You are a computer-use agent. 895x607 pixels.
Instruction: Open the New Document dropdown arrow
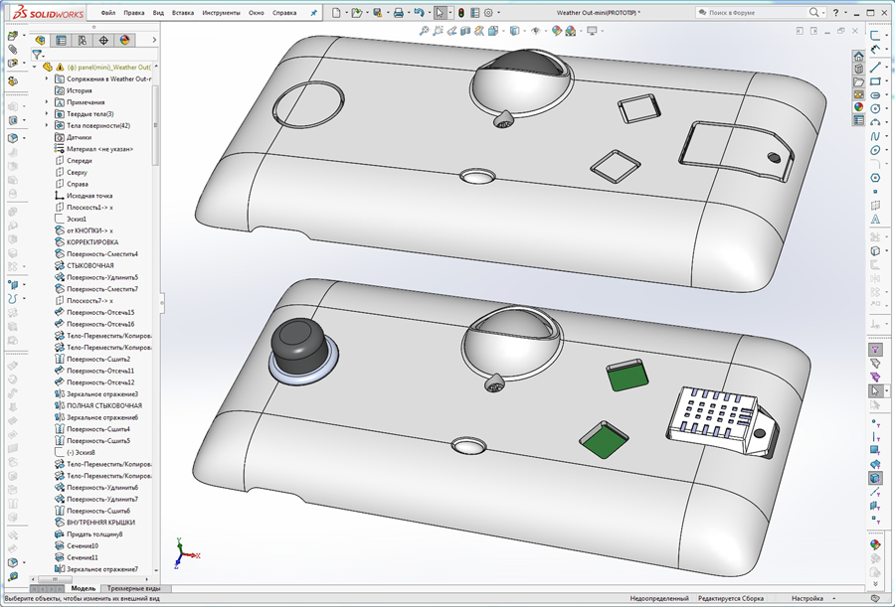point(346,12)
